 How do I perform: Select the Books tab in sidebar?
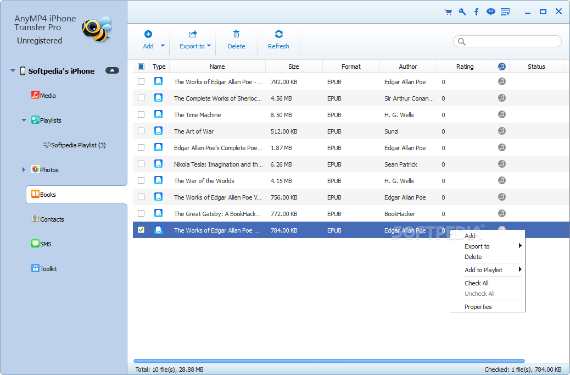[x=77, y=195]
